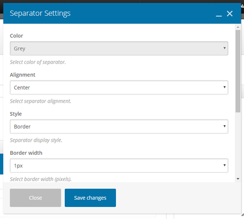Click the Style field label

pyautogui.click(x=16, y=114)
